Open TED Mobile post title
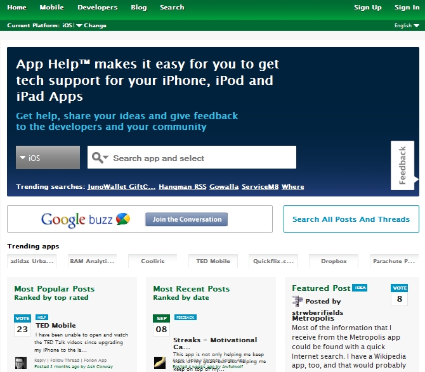This screenshot has height=372, width=425. tap(56, 326)
